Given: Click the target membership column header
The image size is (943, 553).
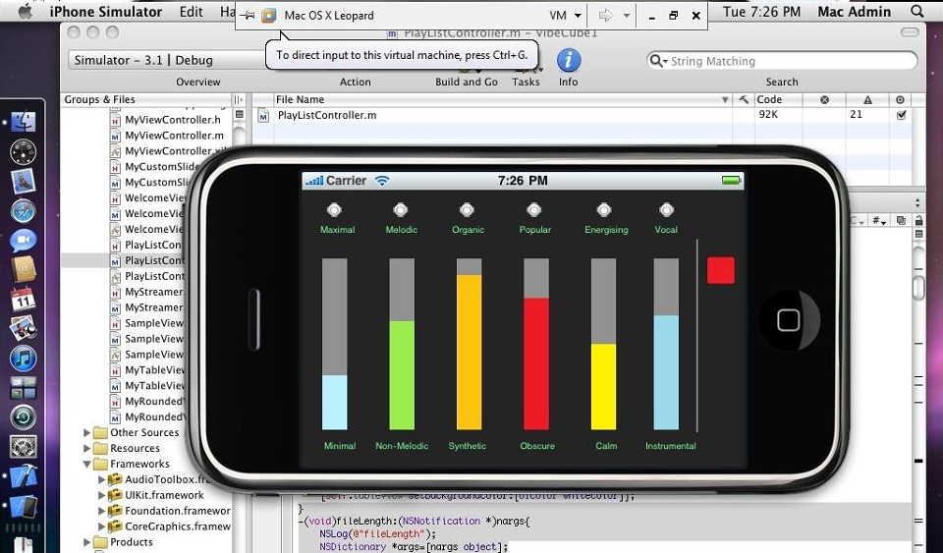Looking at the screenshot, I should tap(901, 100).
